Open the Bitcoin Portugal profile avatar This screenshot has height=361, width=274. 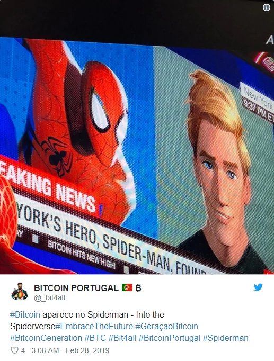[x=20, y=291]
